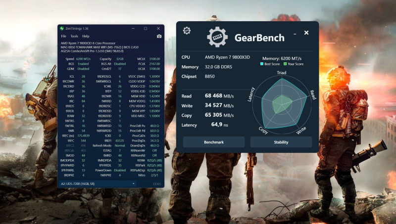Open the File menu in ZenTimings
396x224 pixels.
tap(64, 36)
